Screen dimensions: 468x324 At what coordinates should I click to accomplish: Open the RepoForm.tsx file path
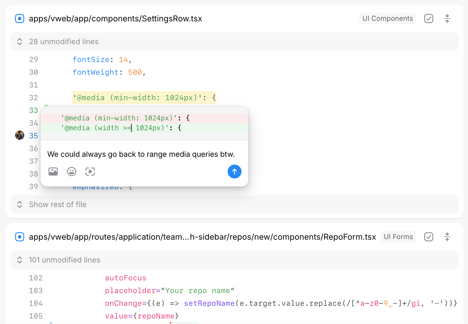202,237
